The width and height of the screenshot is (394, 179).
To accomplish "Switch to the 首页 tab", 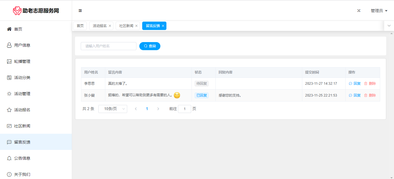I will point(80,26).
